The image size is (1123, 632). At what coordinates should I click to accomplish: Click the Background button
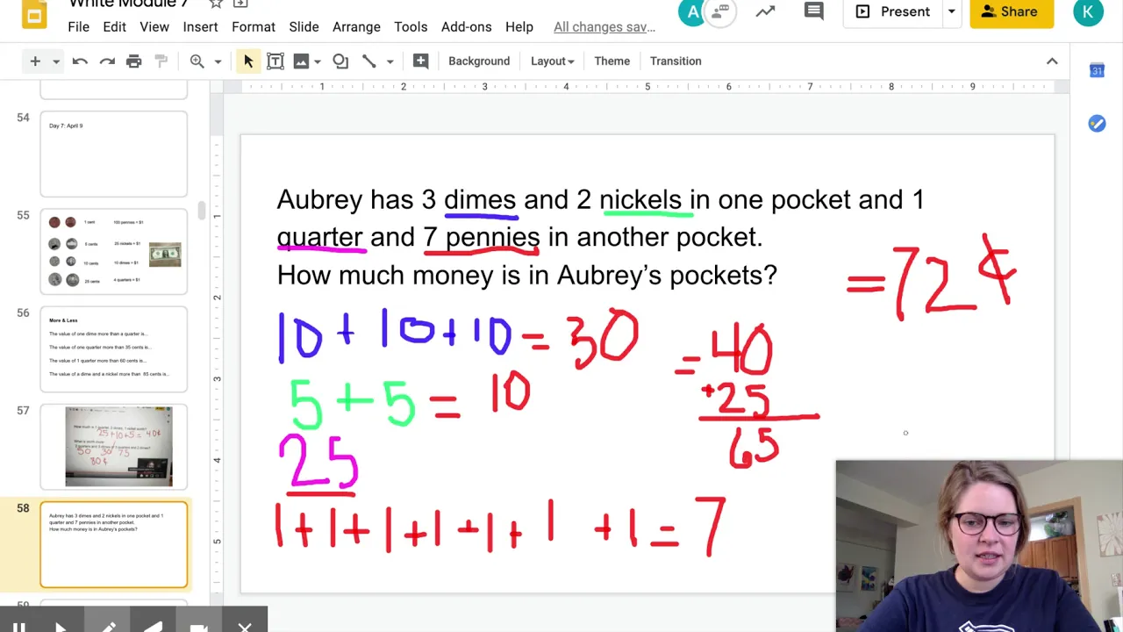pos(479,61)
